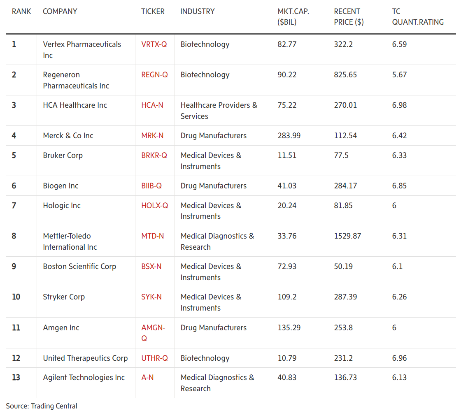Open the BIIB-Q ticker link
Viewport: 468px width, 413px height.
tap(151, 186)
